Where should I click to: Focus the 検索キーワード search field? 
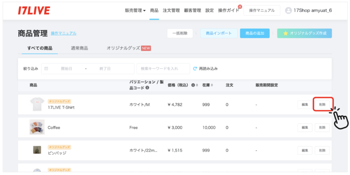(163, 69)
